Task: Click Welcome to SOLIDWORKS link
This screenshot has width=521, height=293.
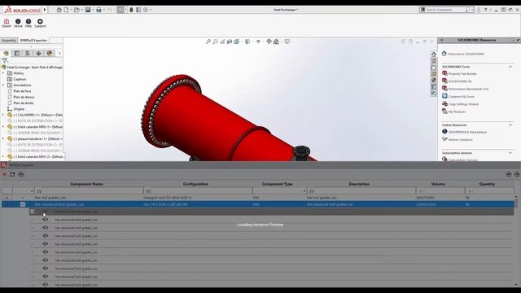Action: pos(466,54)
